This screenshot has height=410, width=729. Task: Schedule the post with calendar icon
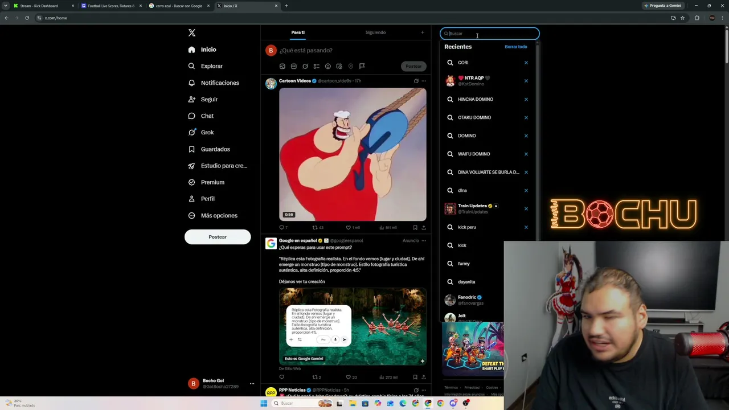339,66
